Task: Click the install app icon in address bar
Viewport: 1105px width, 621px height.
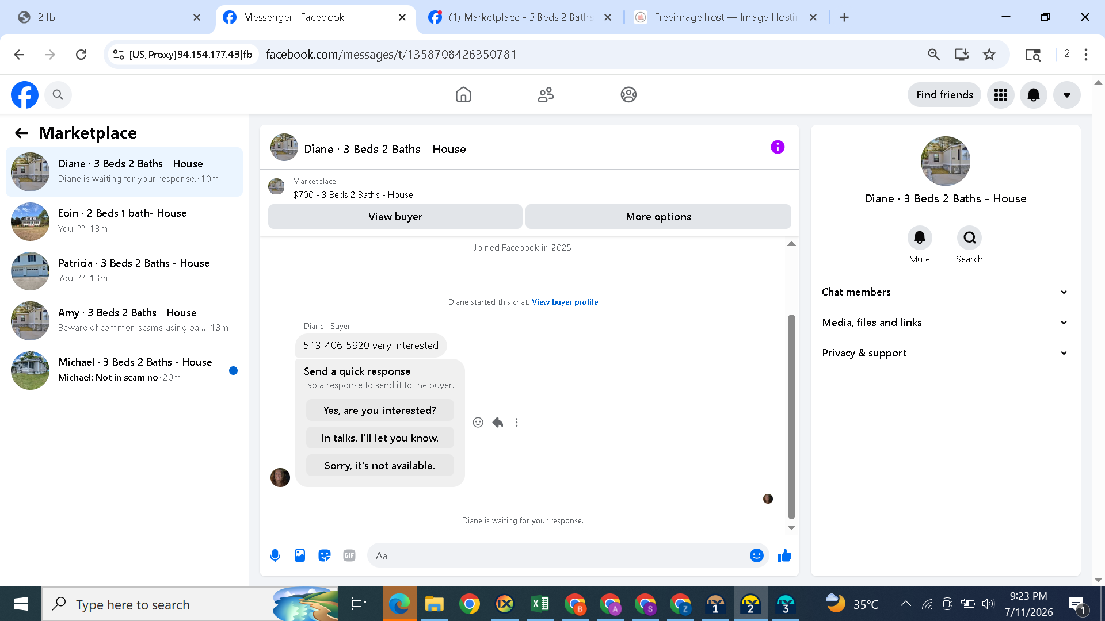Action: (x=961, y=55)
